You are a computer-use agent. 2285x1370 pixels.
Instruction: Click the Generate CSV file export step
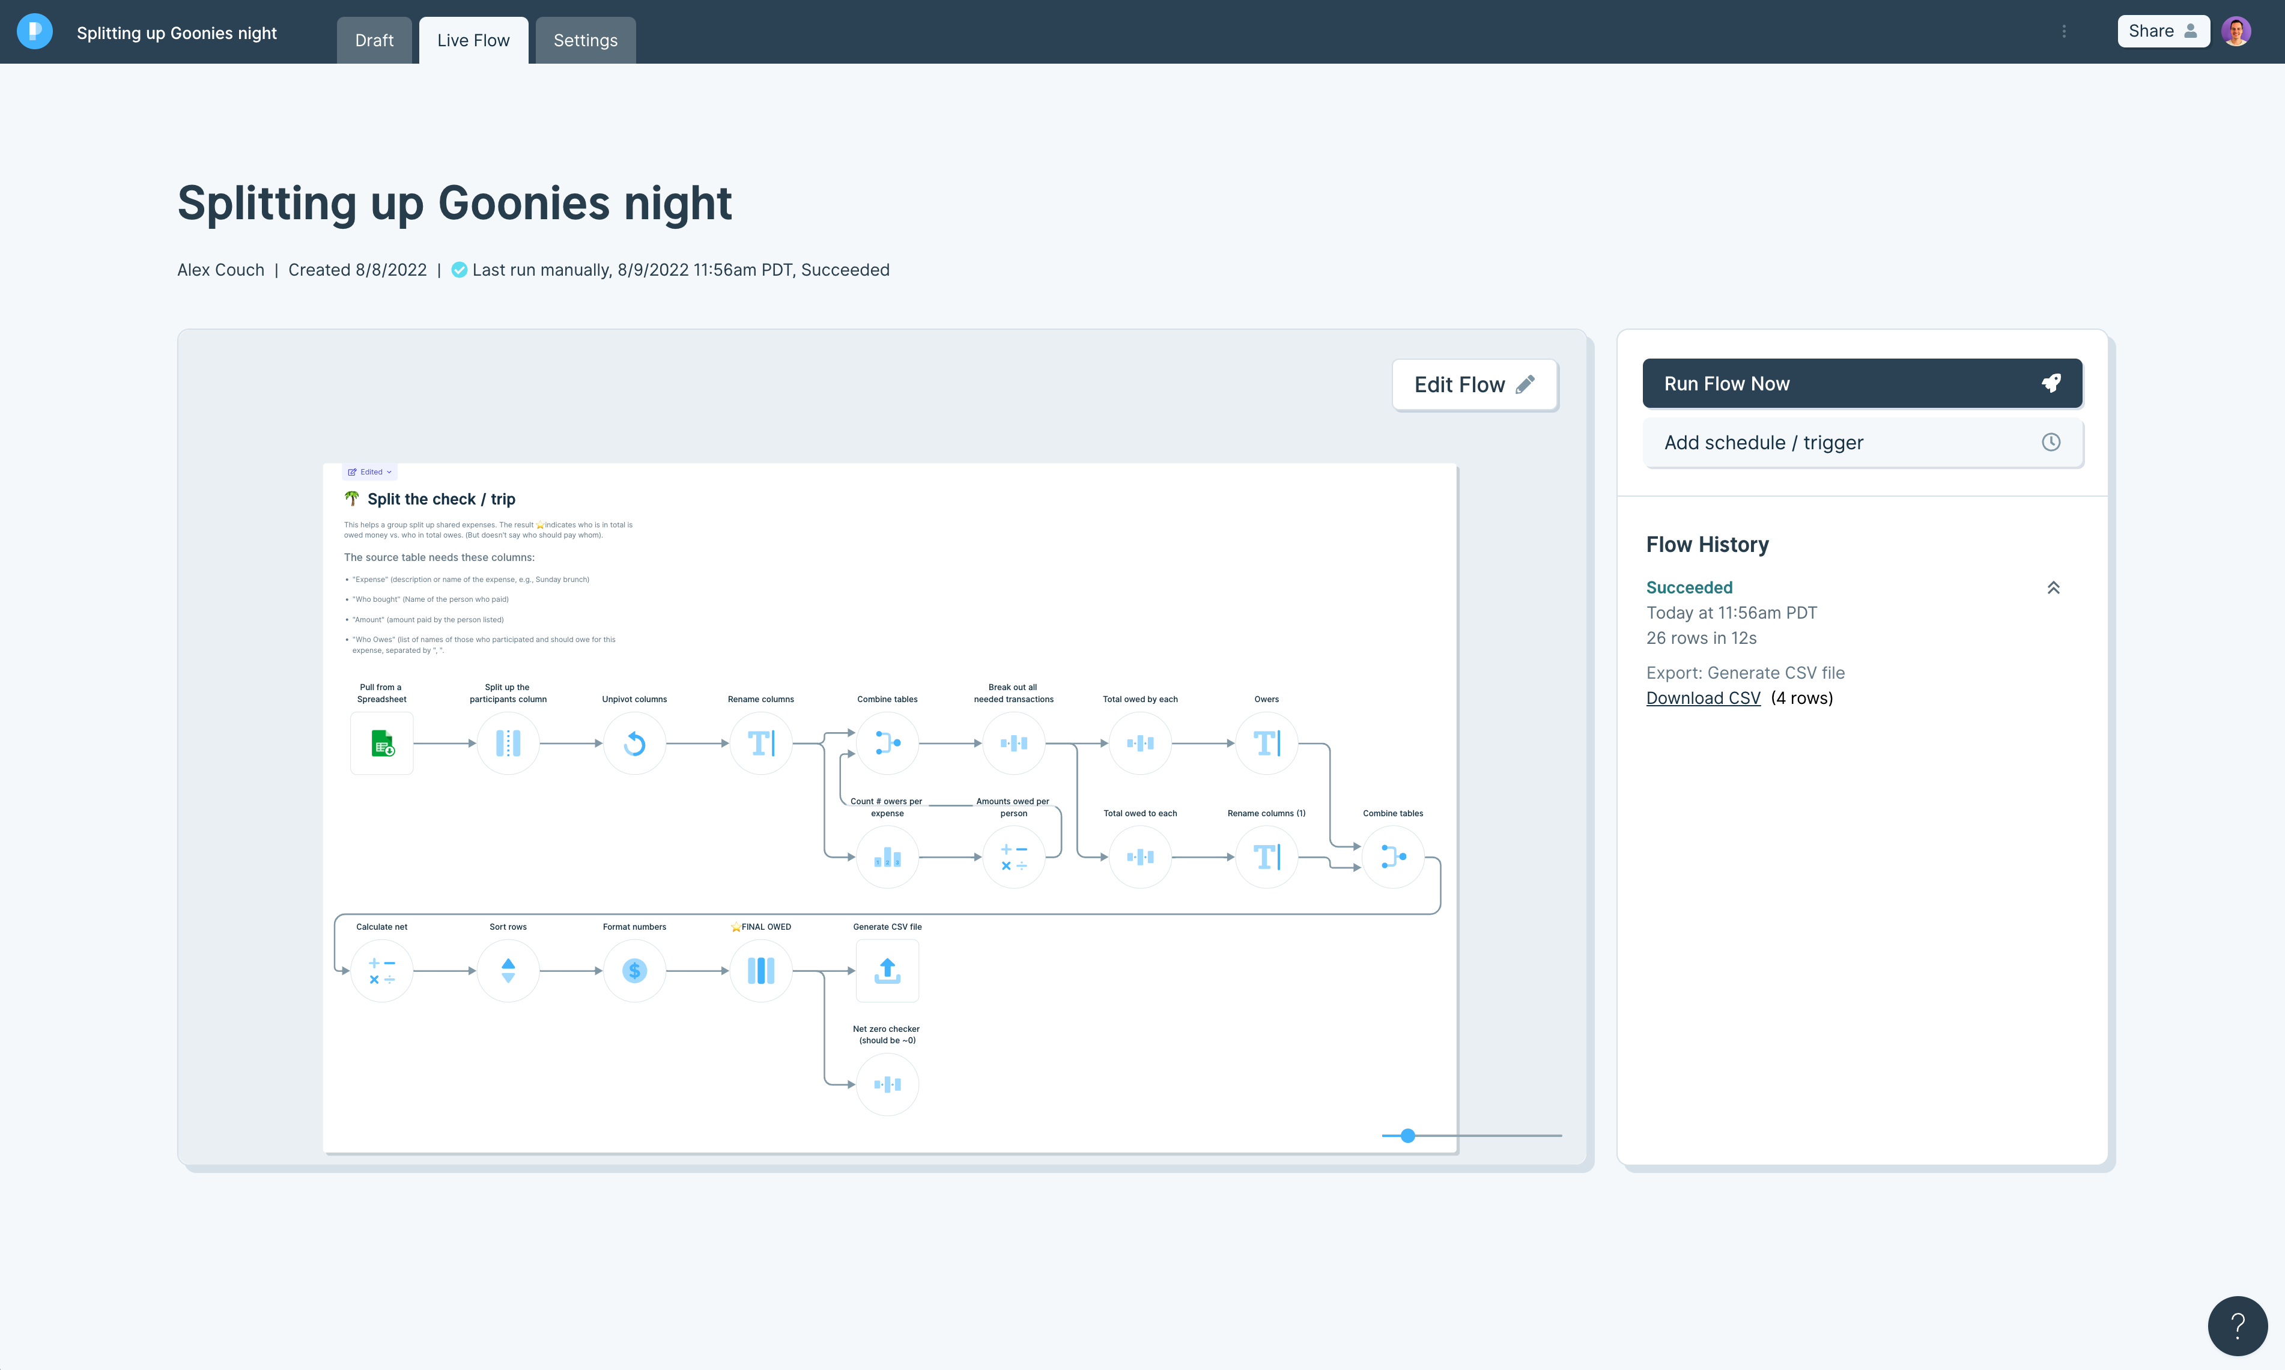tap(886, 970)
